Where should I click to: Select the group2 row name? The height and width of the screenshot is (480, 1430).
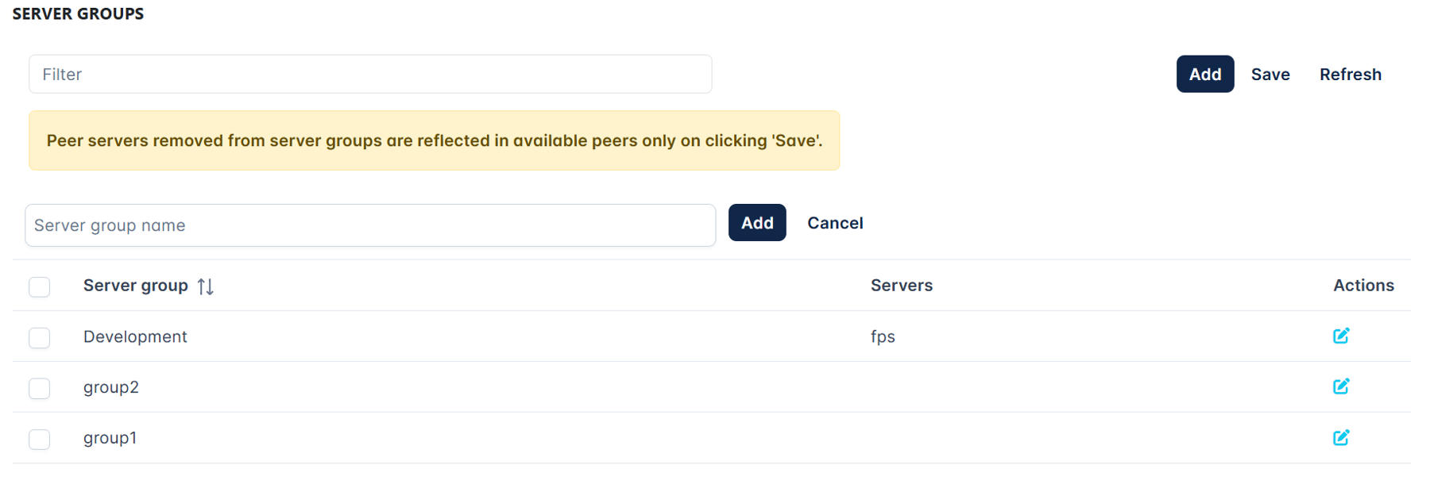point(111,387)
